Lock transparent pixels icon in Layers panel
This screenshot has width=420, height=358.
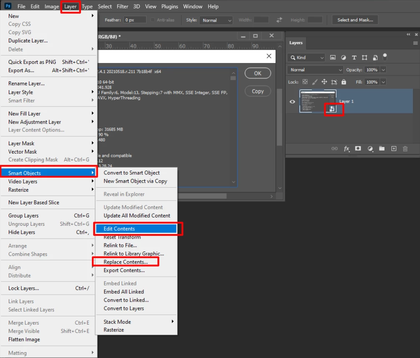[305, 82]
